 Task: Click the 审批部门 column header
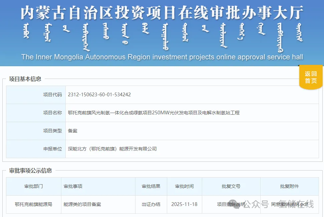[x=33, y=186]
